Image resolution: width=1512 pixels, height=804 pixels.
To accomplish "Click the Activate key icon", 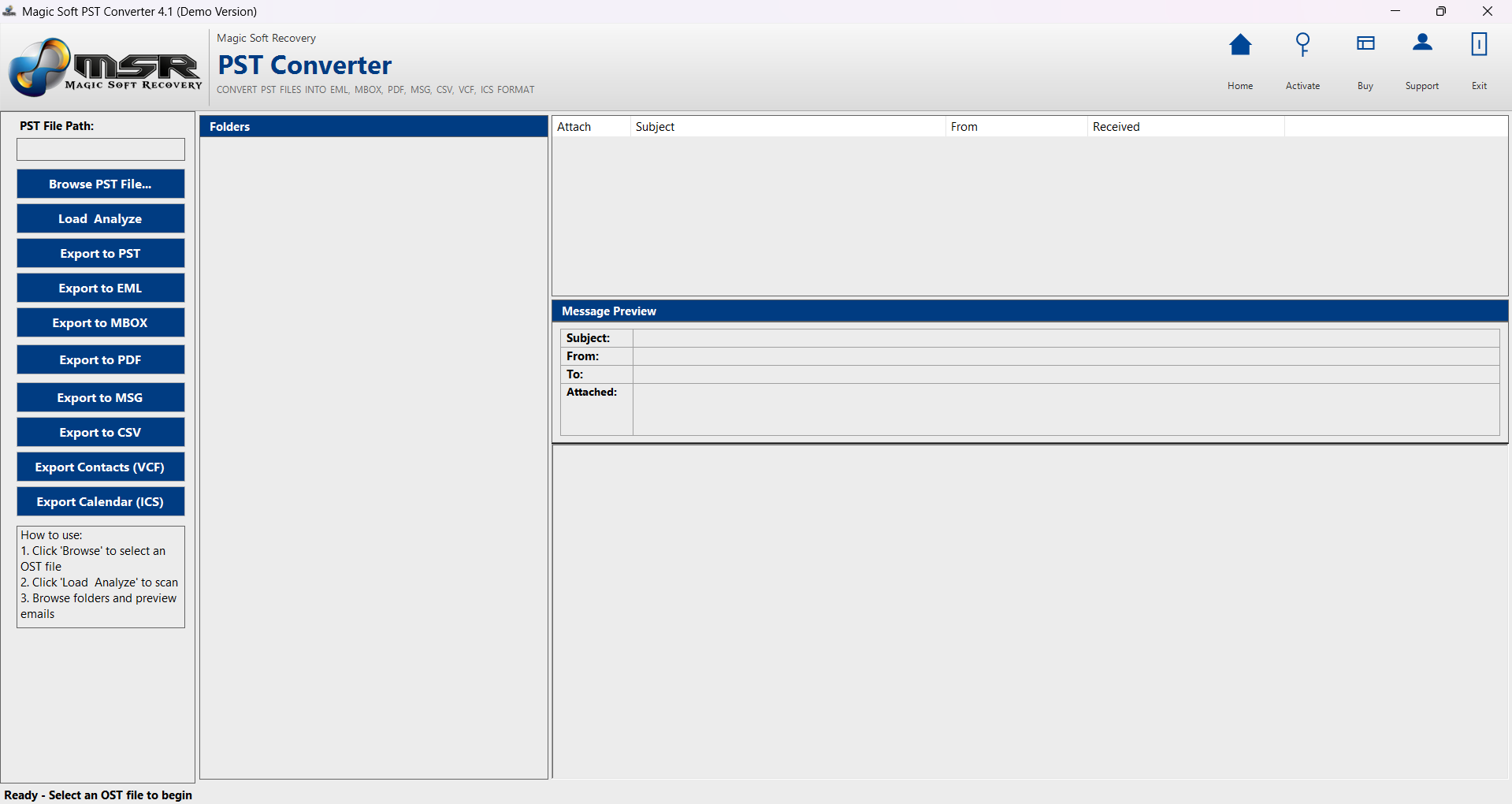I will click(1303, 45).
